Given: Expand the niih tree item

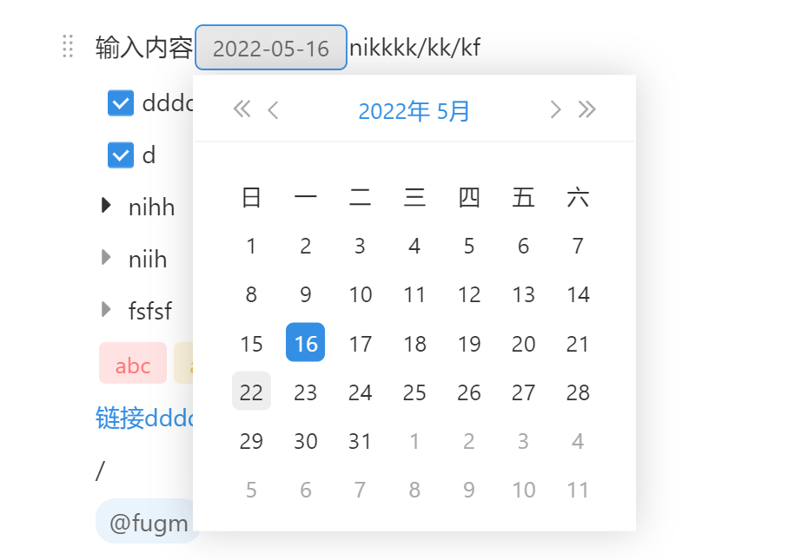Looking at the screenshot, I should 104,259.
